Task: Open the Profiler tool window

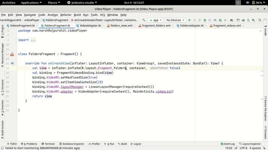Action: tap(94, 144)
